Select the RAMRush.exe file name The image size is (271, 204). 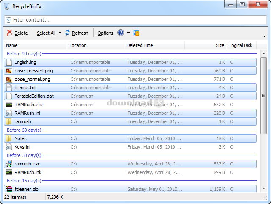click(x=29, y=105)
